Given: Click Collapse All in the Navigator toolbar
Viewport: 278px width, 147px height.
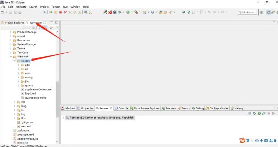Looking at the screenshot, I should click(40, 28).
